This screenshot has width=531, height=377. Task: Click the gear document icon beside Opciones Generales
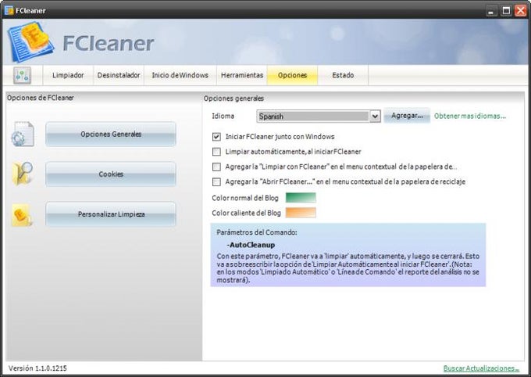(23, 135)
